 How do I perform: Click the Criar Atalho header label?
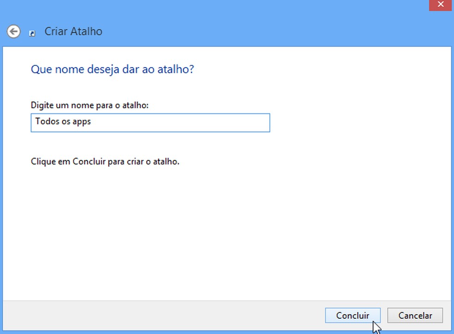pyautogui.click(x=73, y=31)
